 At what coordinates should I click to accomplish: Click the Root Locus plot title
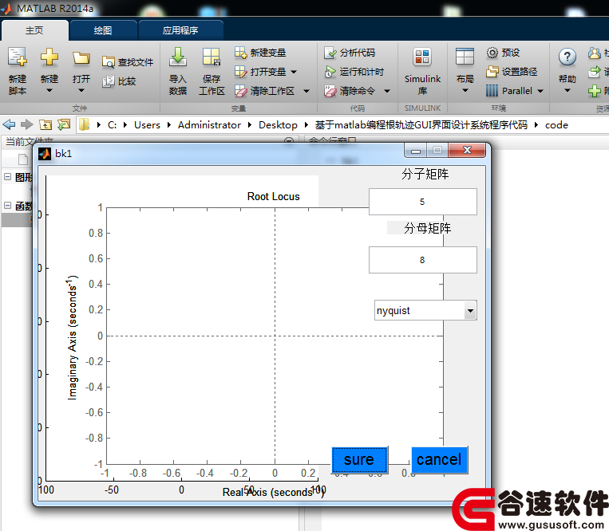coord(274,197)
